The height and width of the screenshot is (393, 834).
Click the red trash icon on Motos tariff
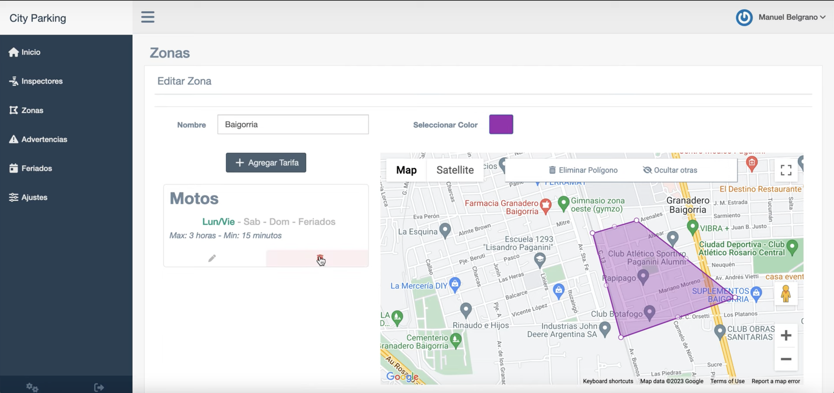[320, 258]
